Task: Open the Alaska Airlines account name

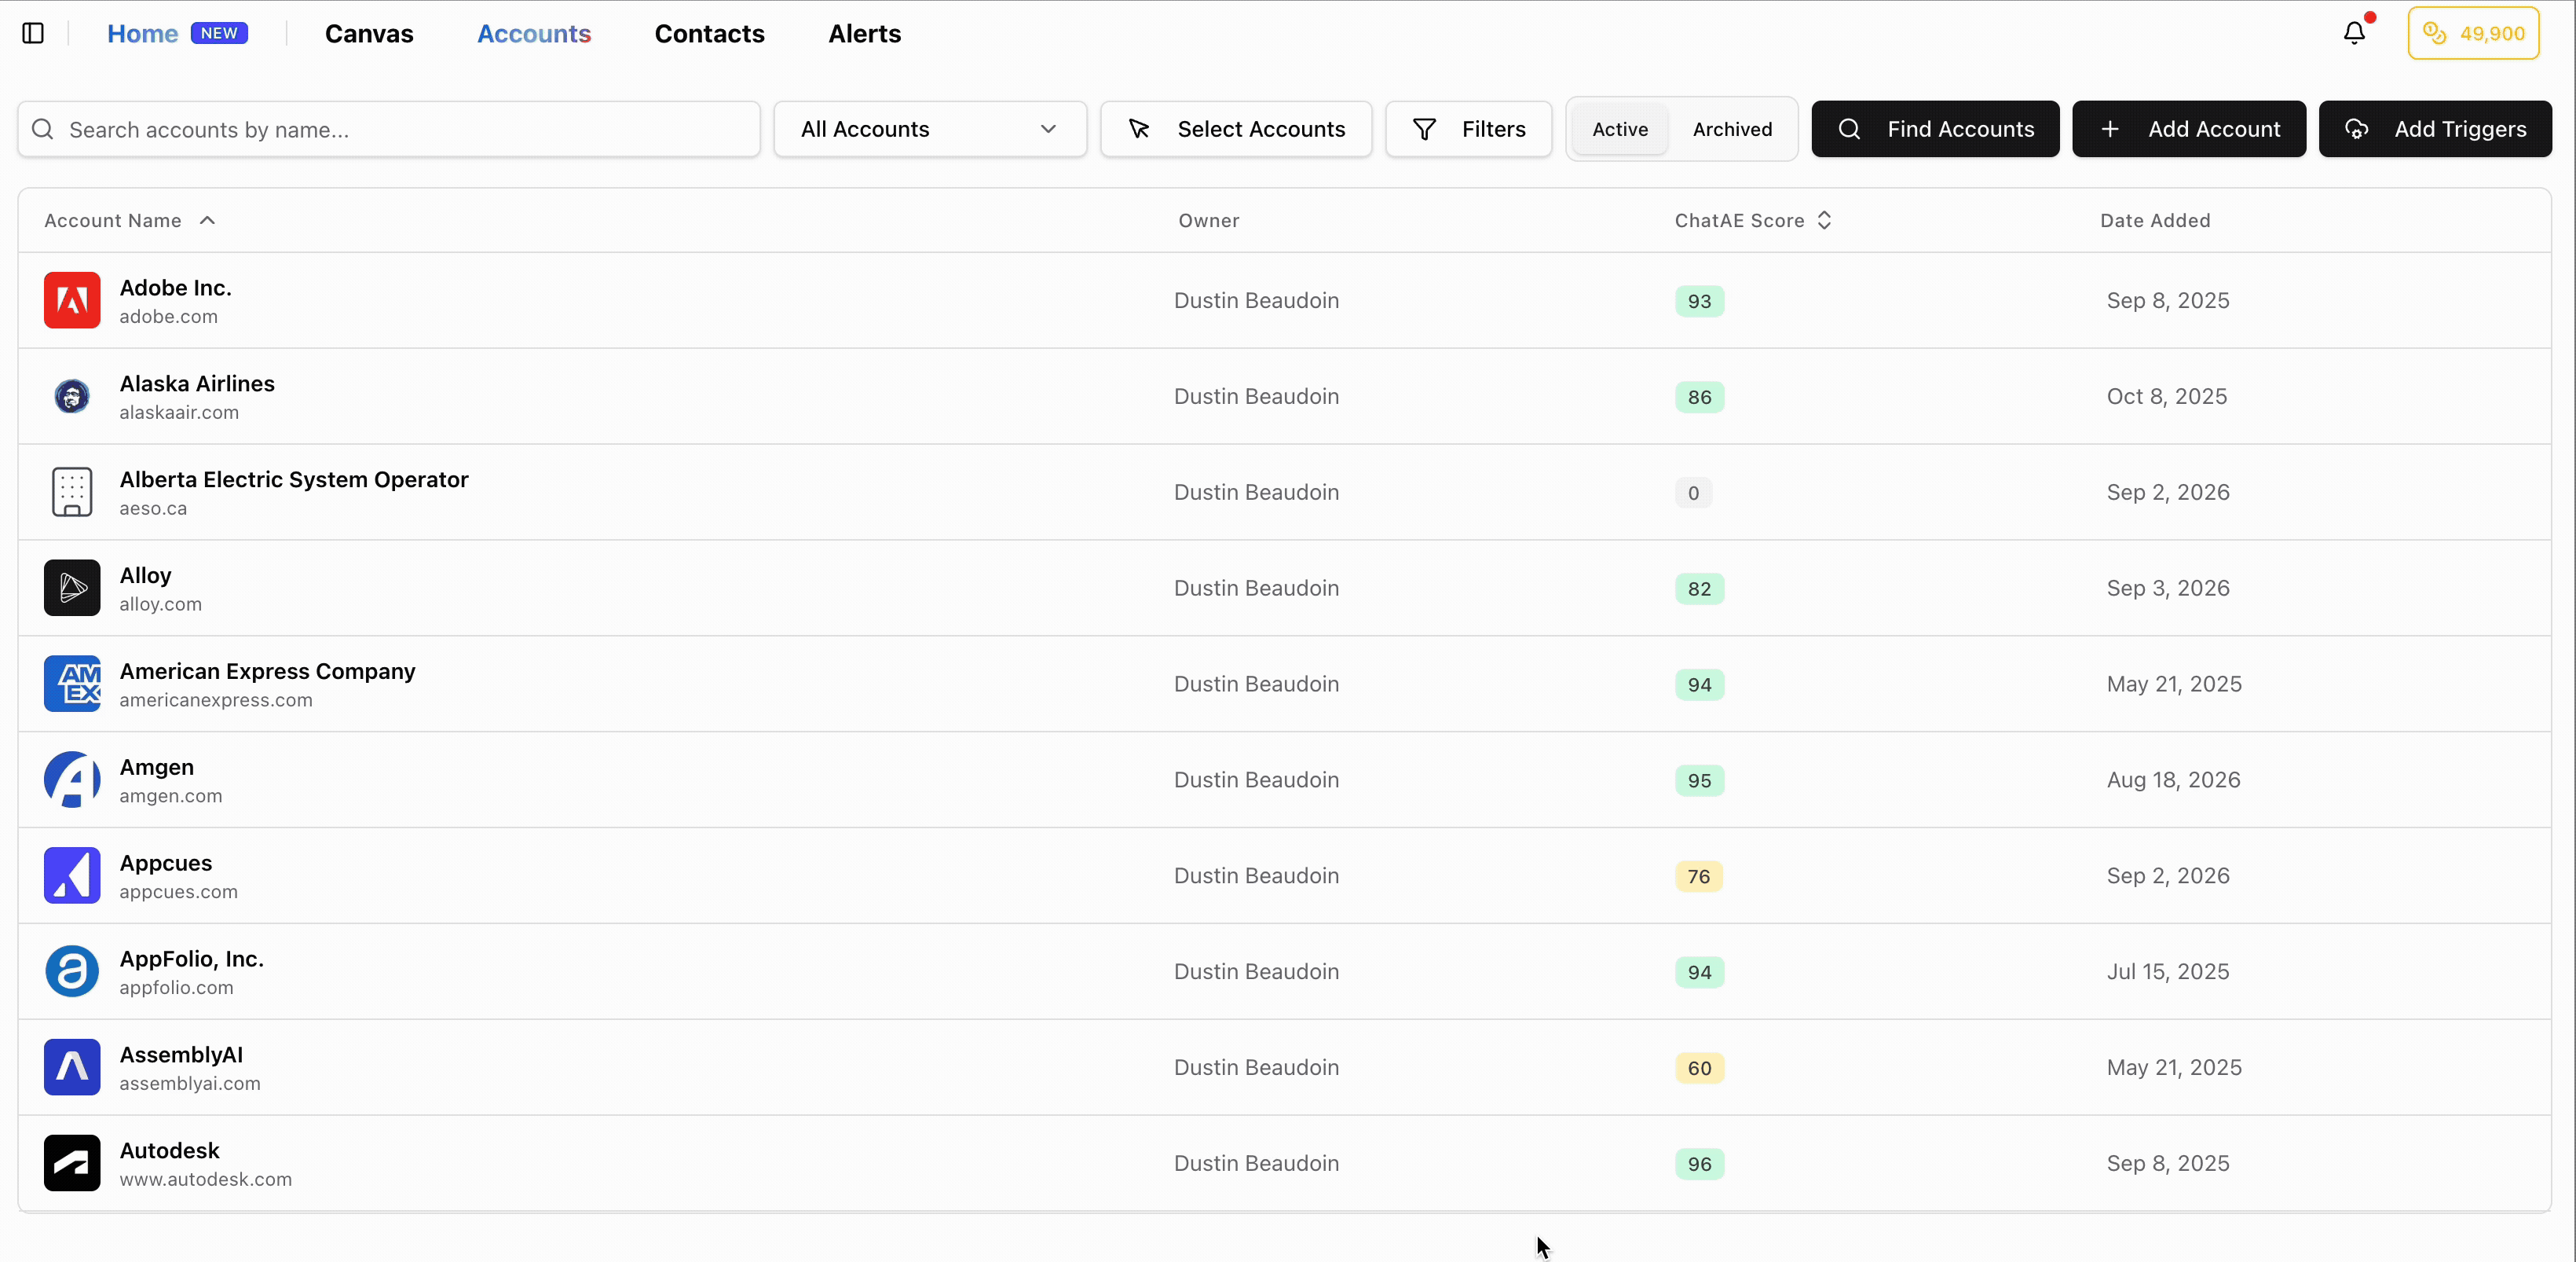Action: [x=197, y=383]
